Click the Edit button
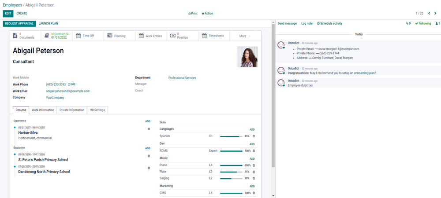 click(8, 14)
